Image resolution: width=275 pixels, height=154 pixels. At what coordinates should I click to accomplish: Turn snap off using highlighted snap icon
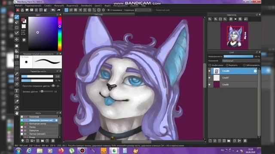(66, 10)
